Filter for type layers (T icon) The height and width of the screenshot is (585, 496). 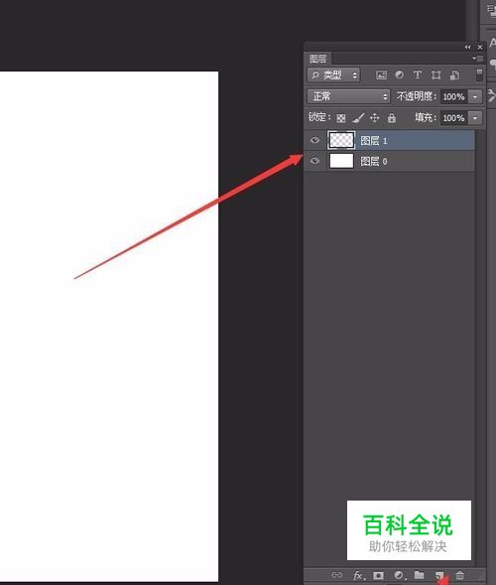pos(418,75)
